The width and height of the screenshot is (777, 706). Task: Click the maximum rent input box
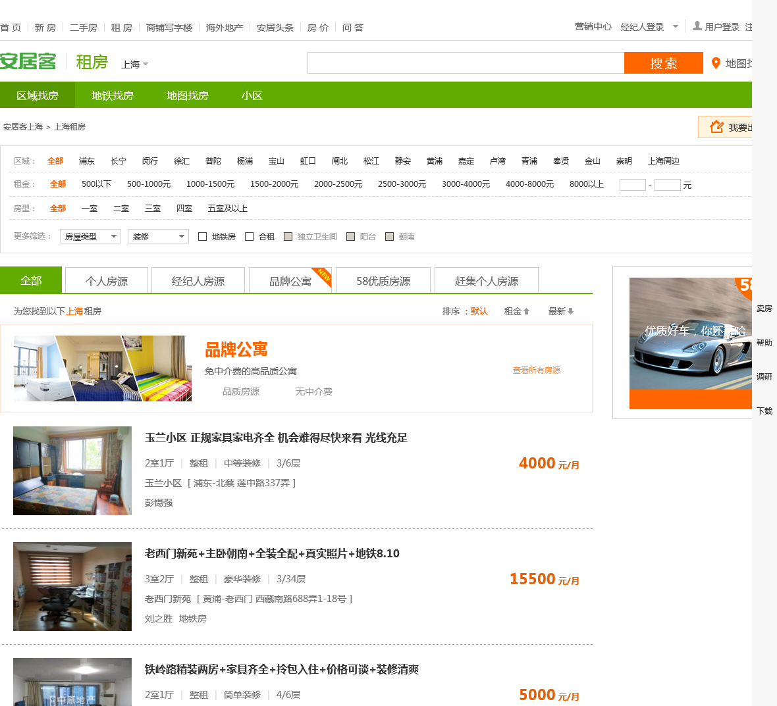point(668,185)
